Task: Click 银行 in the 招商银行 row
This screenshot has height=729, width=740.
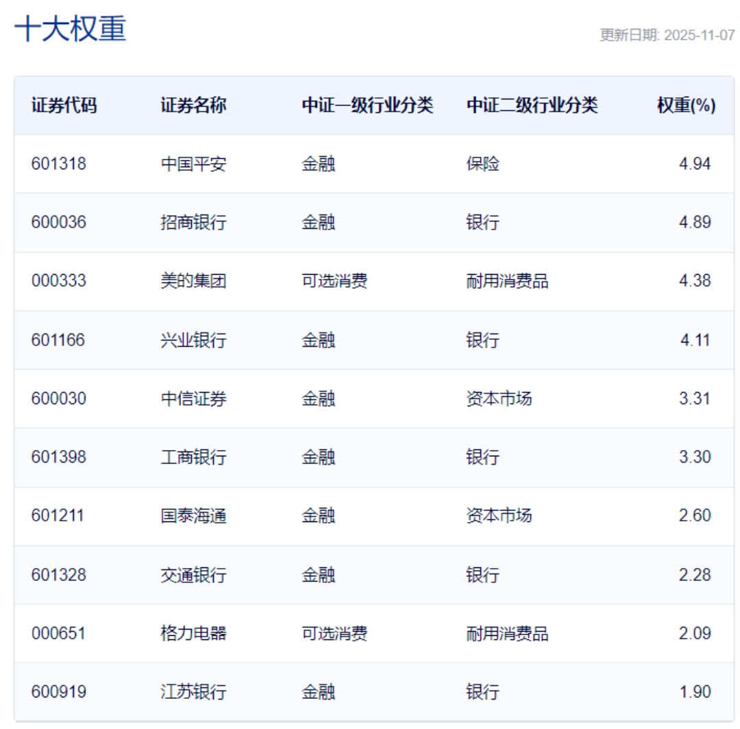Action: 483,222
